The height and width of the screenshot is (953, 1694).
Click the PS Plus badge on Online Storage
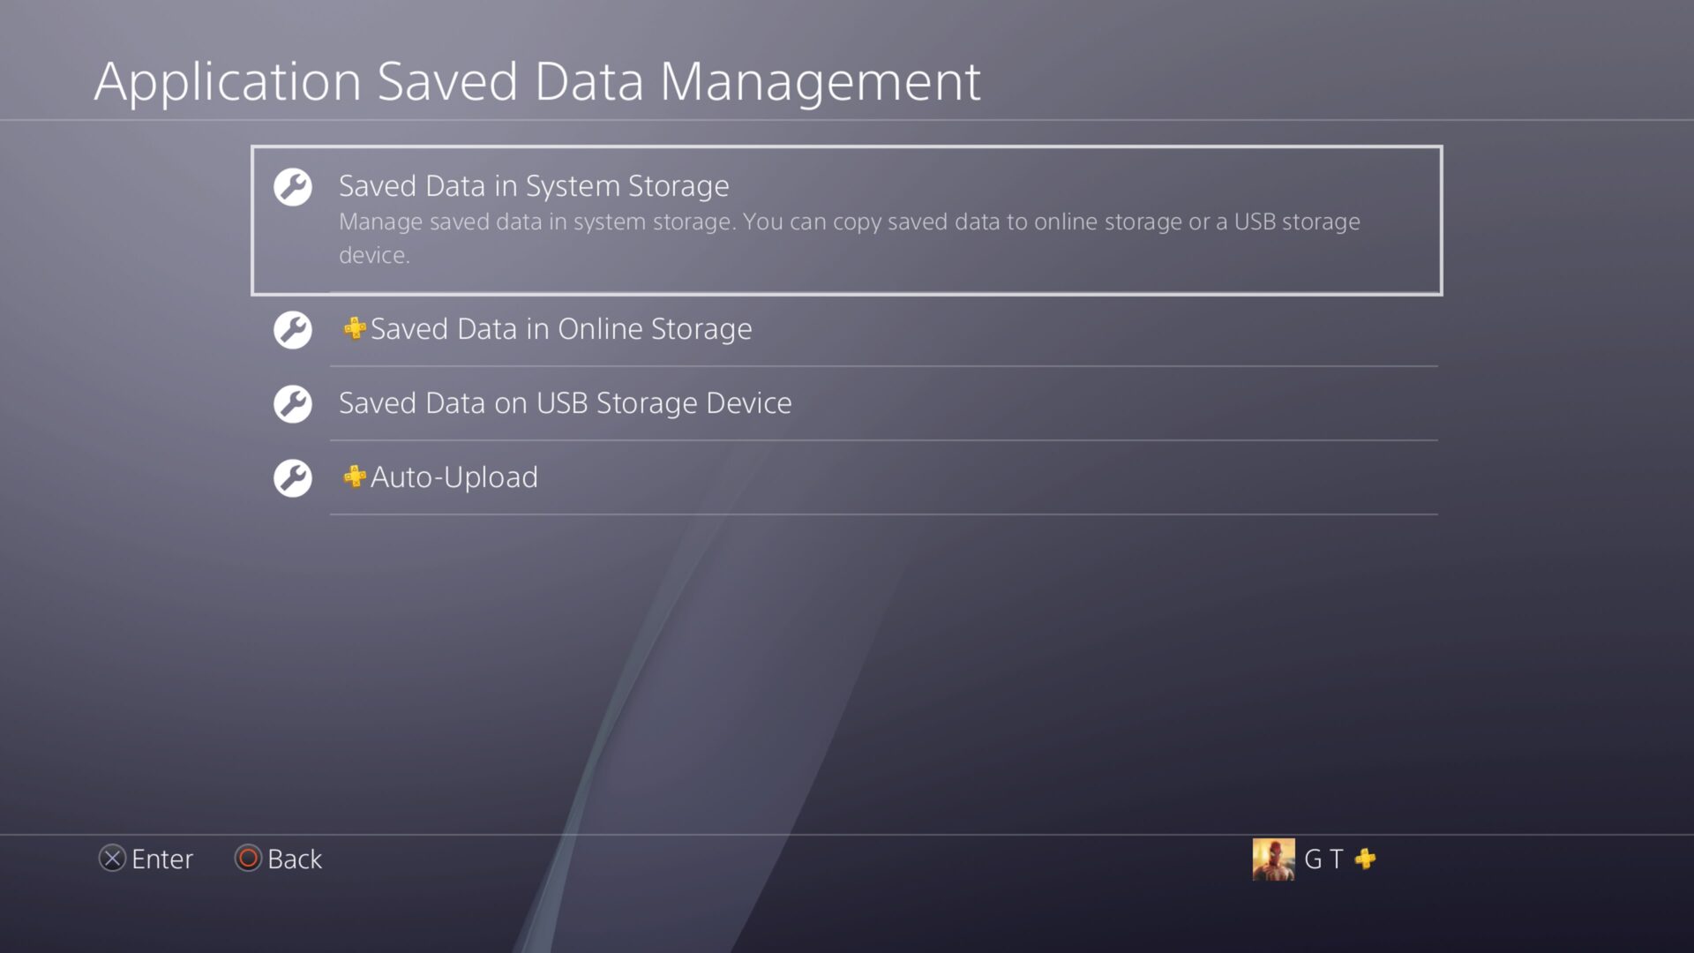[355, 328]
